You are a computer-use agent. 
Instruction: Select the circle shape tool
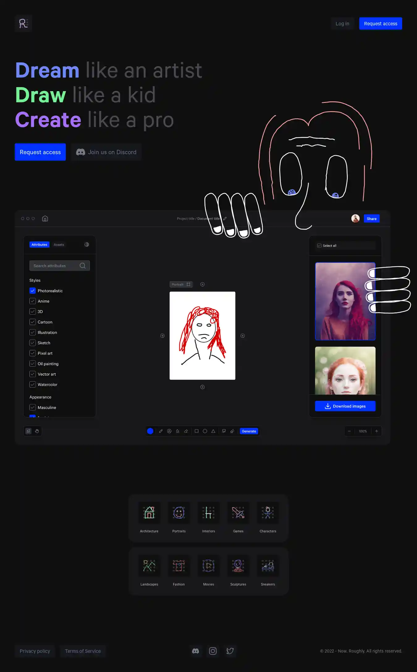pyautogui.click(x=205, y=431)
